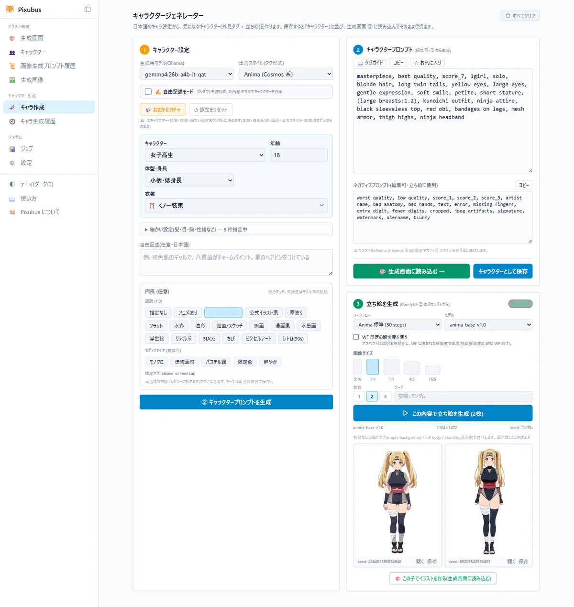Open キャラ作成 in sidebar

point(49,107)
